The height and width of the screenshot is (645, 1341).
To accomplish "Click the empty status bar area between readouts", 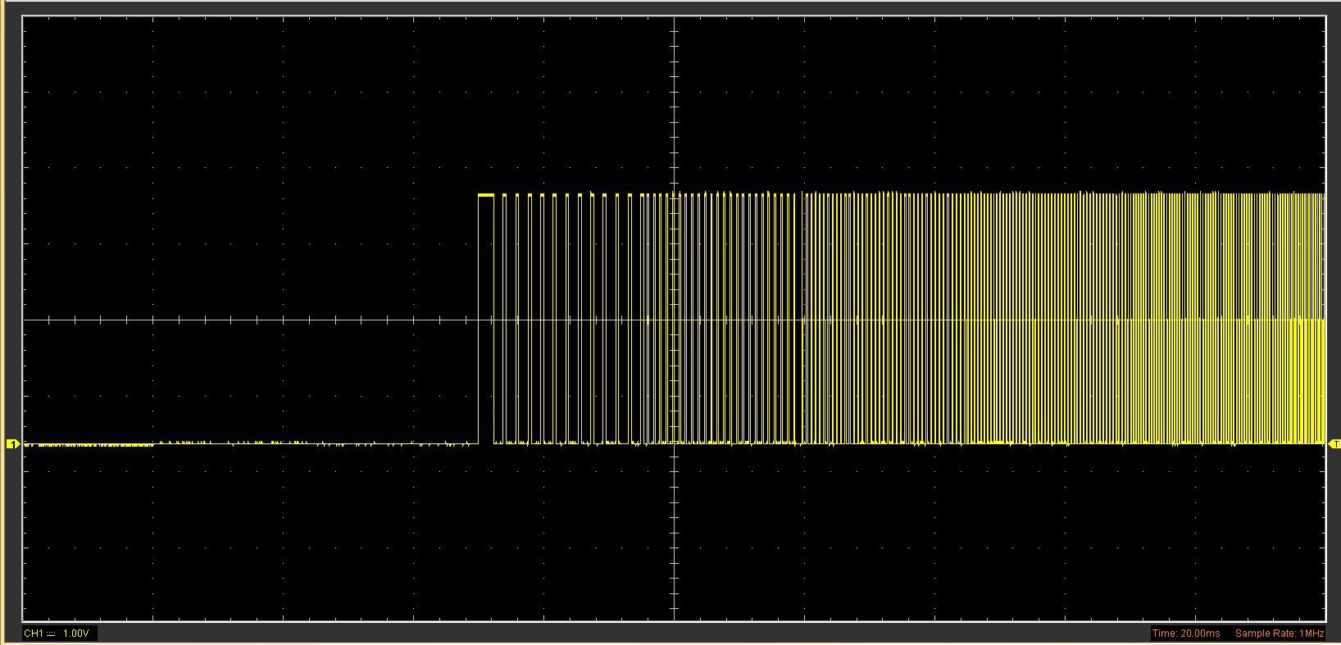I will pyautogui.click(x=623, y=634).
